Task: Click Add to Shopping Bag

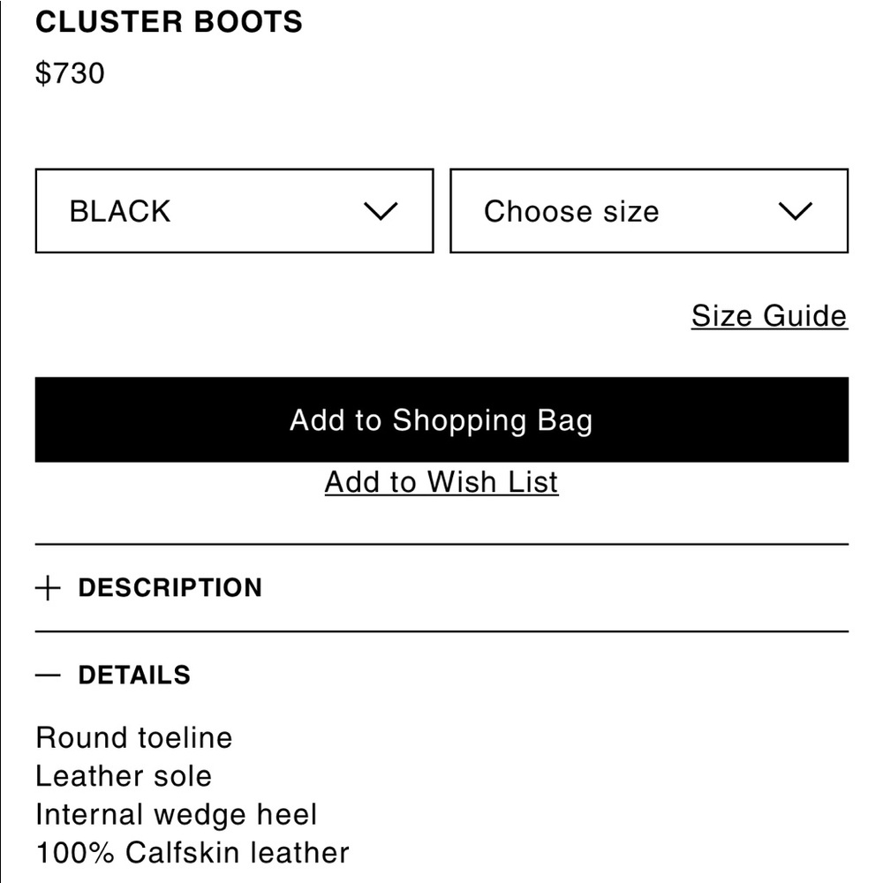Action: [x=441, y=419]
